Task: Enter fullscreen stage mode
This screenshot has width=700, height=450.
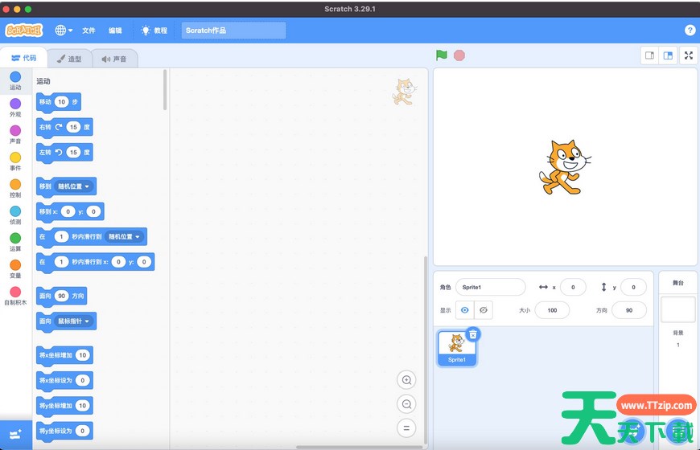Action: (689, 55)
